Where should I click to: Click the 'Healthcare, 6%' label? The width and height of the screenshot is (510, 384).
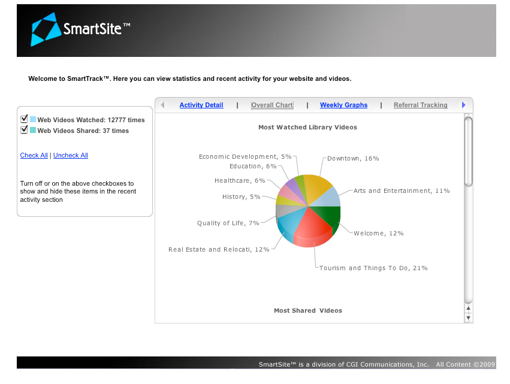(240, 181)
